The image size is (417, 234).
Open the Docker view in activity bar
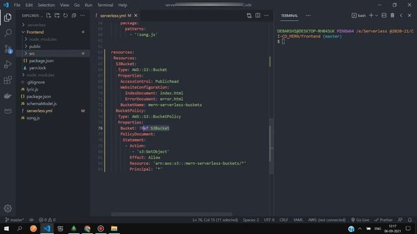tap(8, 96)
